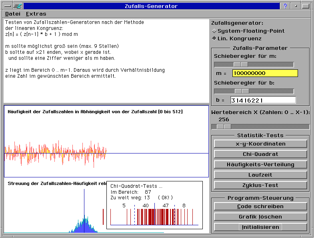The width and height of the screenshot is (314, 238).
Task: Open the Datei menu
Action: (x=12, y=14)
